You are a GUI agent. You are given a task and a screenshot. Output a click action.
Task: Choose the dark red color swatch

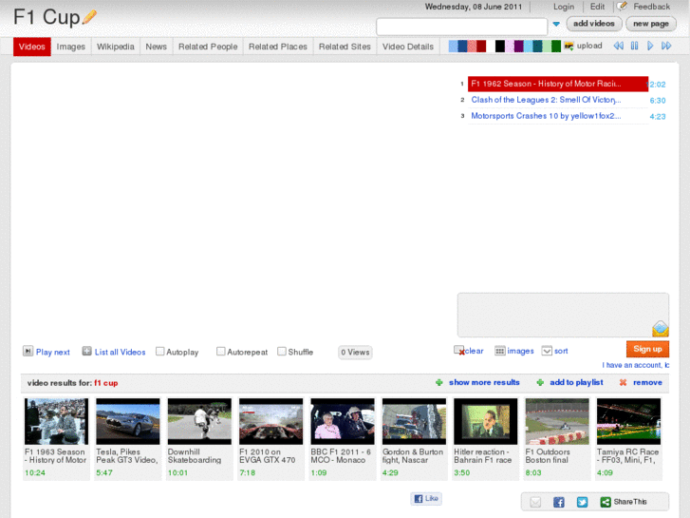point(481,46)
